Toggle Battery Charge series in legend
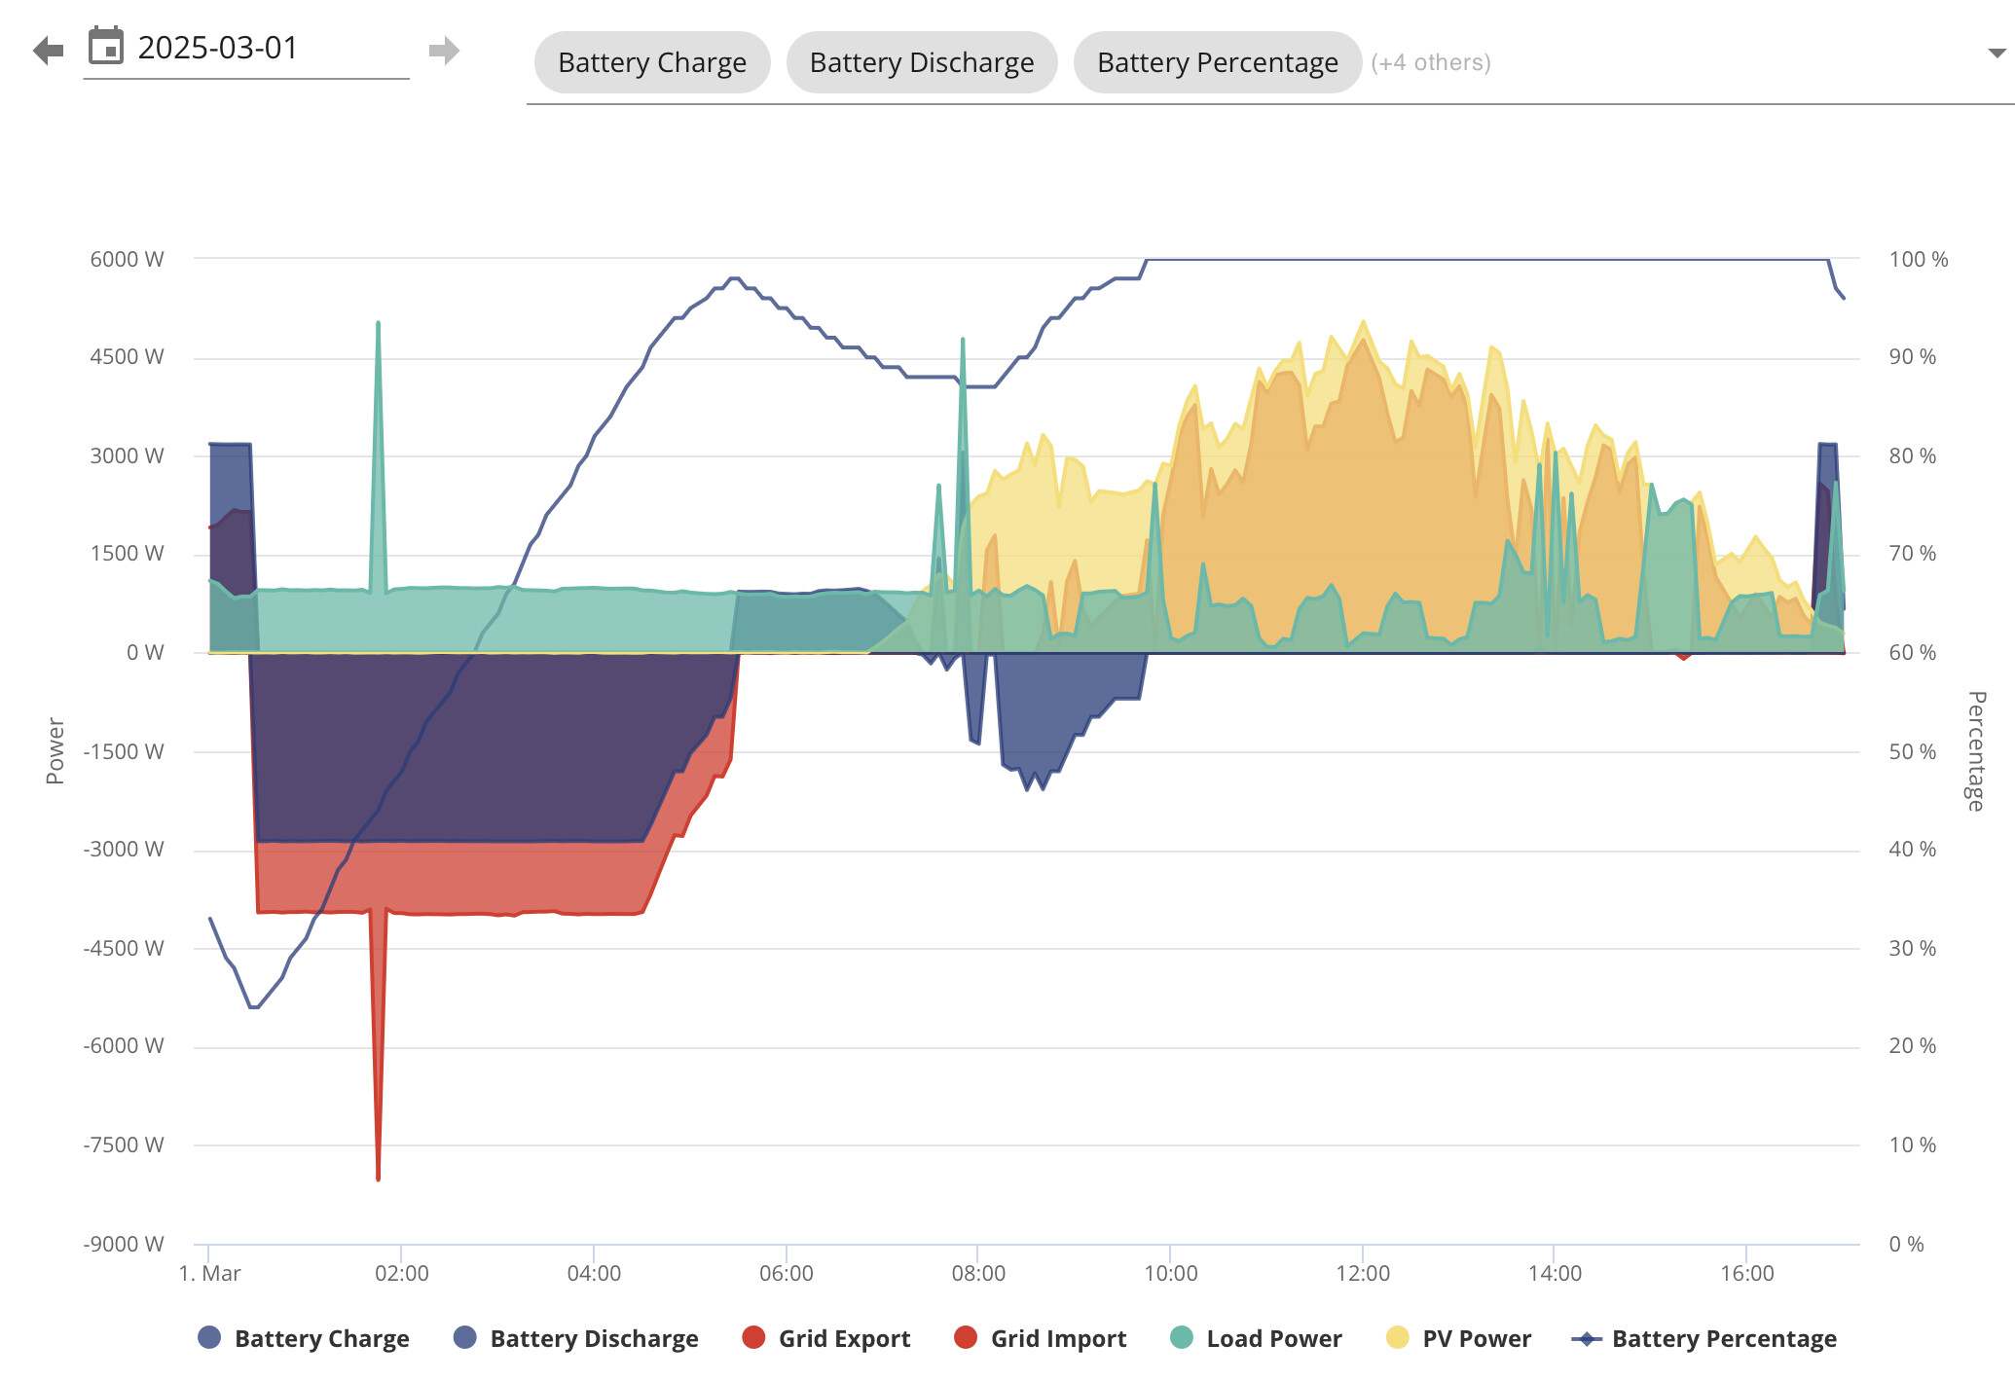The height and width of the screenshot is (1380, 2015). pos(304,1338)
